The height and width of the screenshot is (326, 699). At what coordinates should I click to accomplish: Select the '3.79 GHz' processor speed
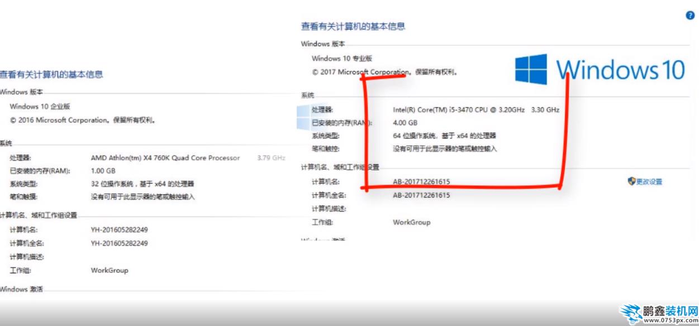(272, 157)
